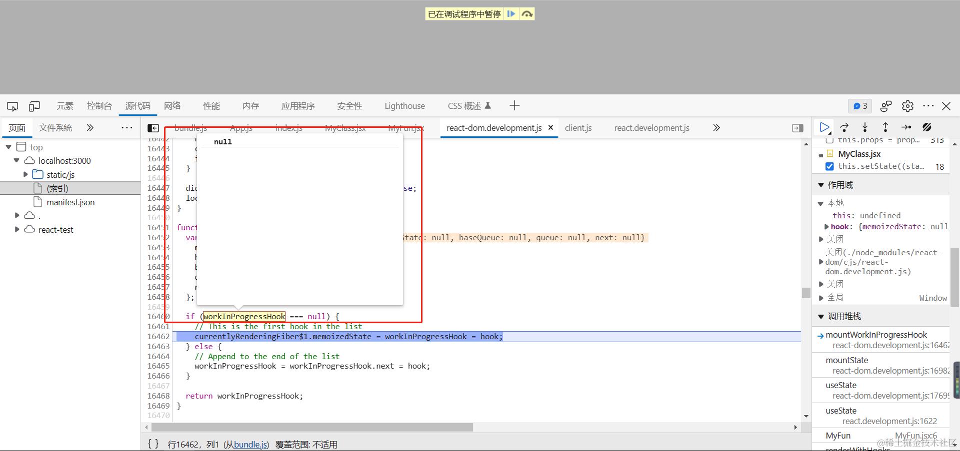Resume script execution from paused overlay
960x451 pixels.
coord(511,14)
